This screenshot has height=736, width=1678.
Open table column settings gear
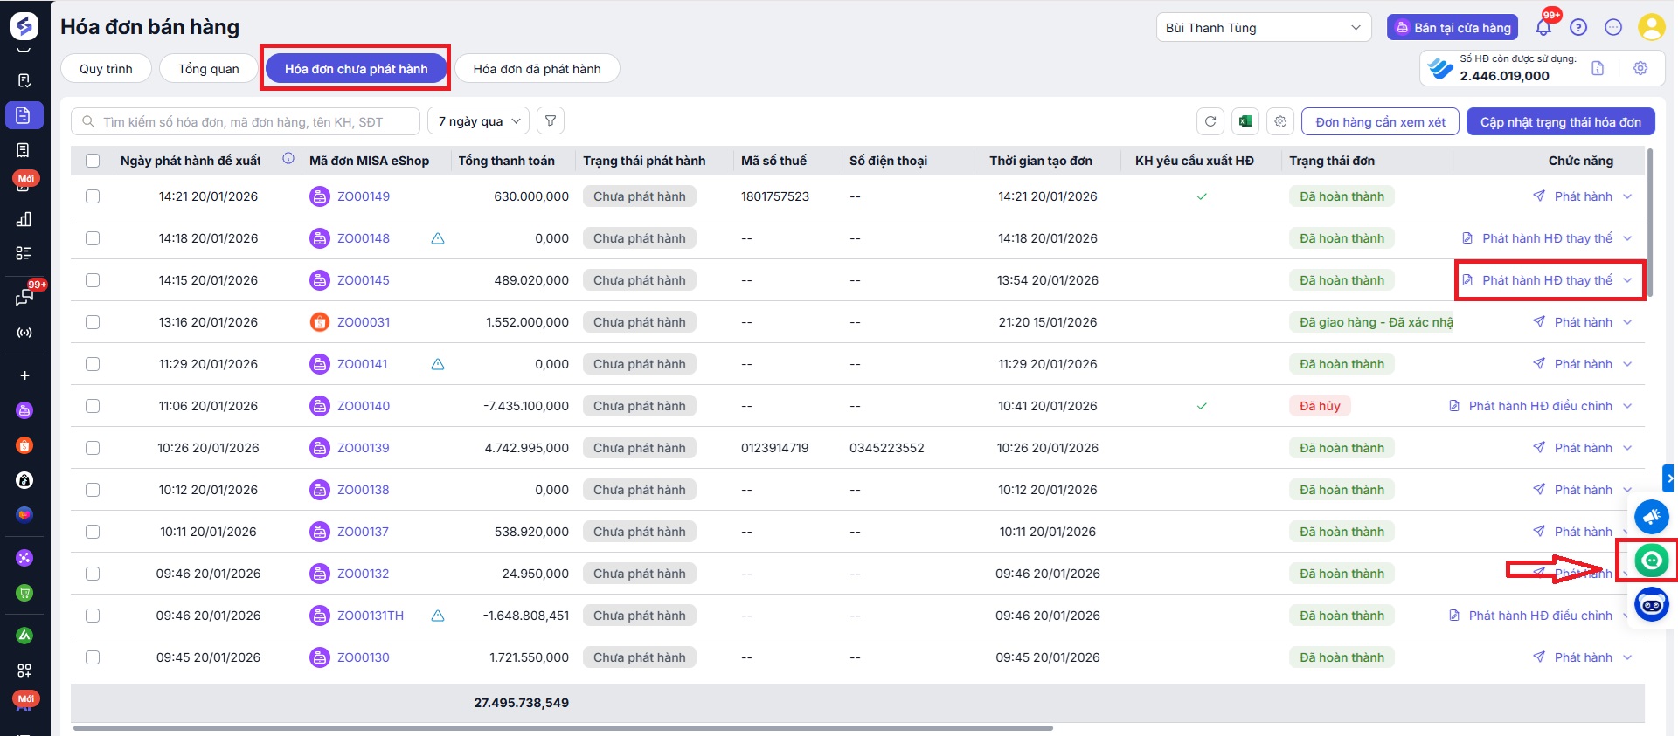pos(1280,121)
